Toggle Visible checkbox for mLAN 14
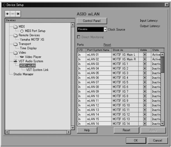This screenshot has height=147, width=171. (145, 114)
